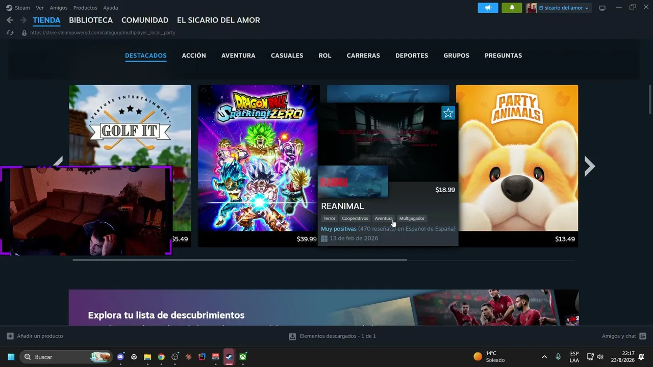Go forward with the Steam forward arrow
Image resolution: width=653 pixels, height=367 pixels.
[x=23, y=20]
